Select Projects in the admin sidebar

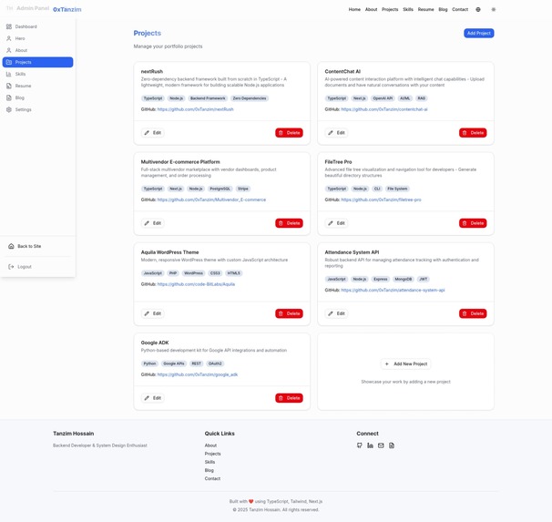[x=37, y=62]
